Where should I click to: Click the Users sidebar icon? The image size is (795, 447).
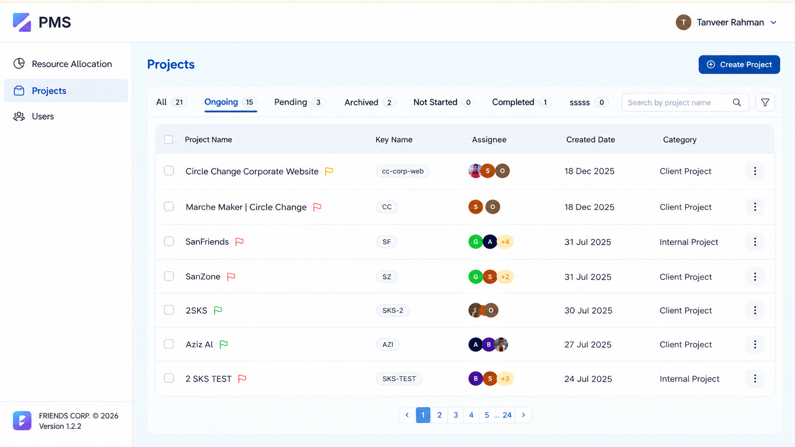point(19,116)
